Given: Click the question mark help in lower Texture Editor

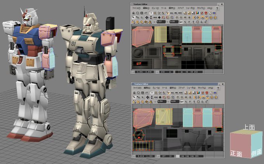Looking at the screenshot, I should 218,88.
